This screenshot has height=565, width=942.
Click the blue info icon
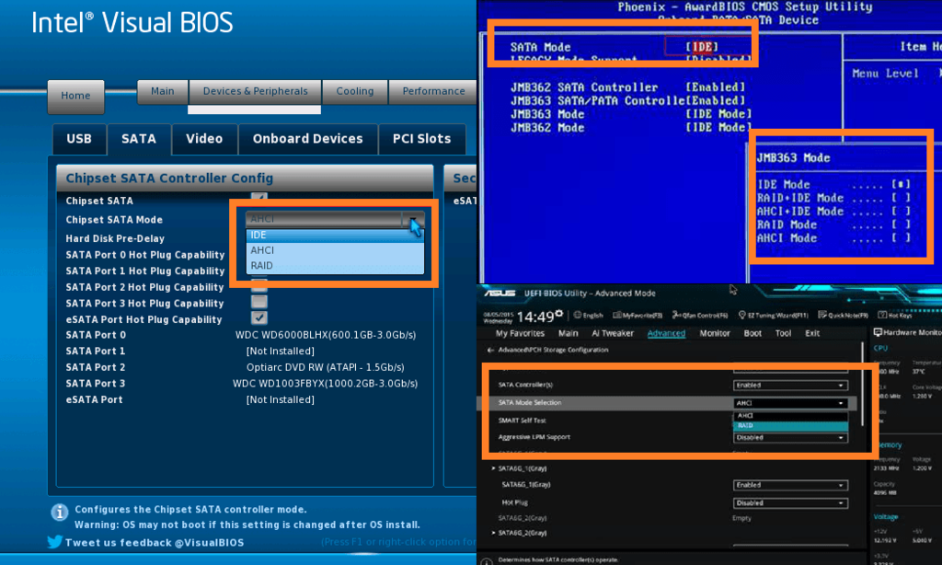pyautogui.click(x=60, y=512)
